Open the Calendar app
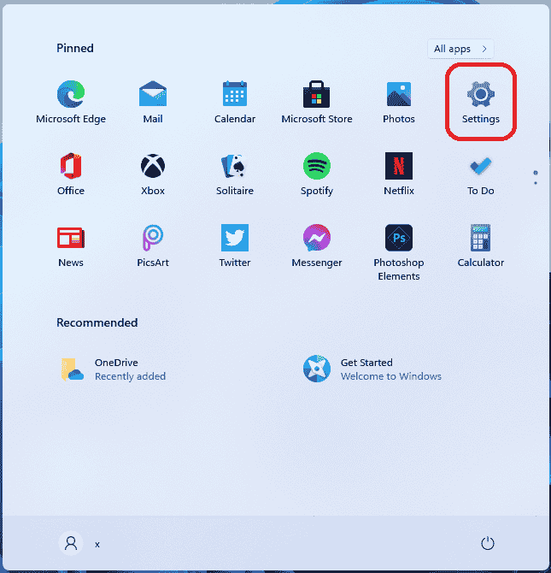Viewport: 551px width, 573px height. pyautogui.click(x=235, y=102)
